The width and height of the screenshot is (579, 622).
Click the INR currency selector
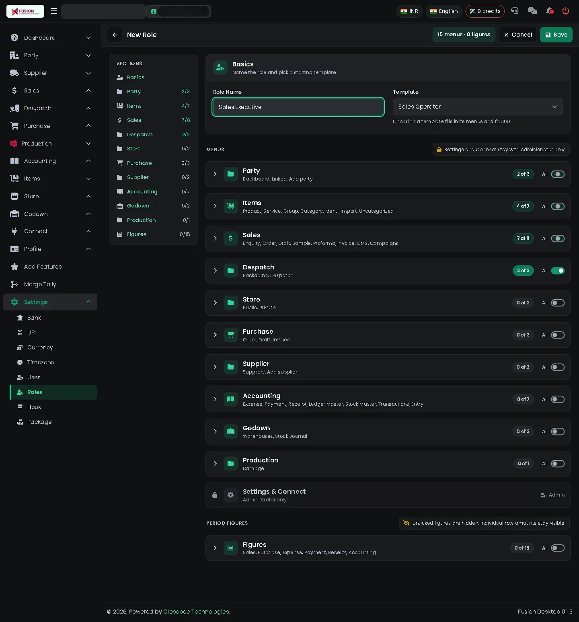(x=409, y=11)
